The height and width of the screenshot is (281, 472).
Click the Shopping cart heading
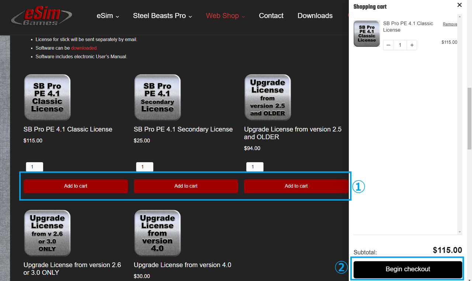point(370,7)
